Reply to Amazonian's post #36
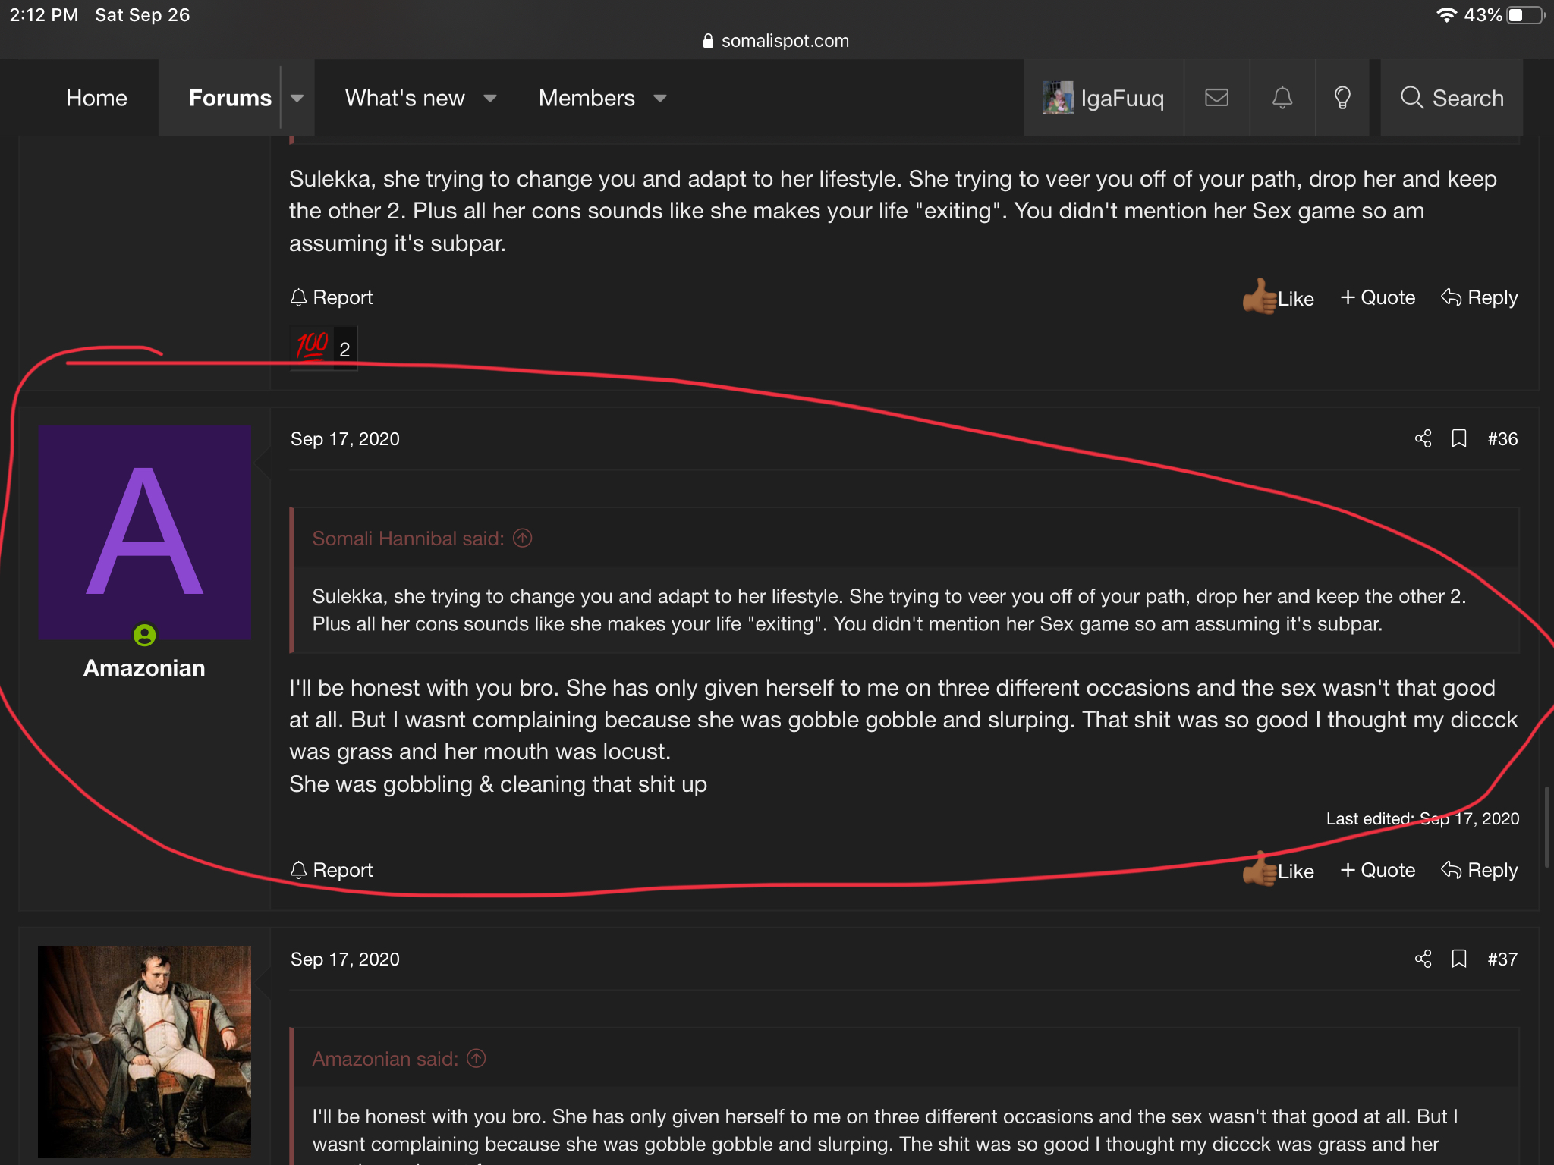 coord(1480,871)
